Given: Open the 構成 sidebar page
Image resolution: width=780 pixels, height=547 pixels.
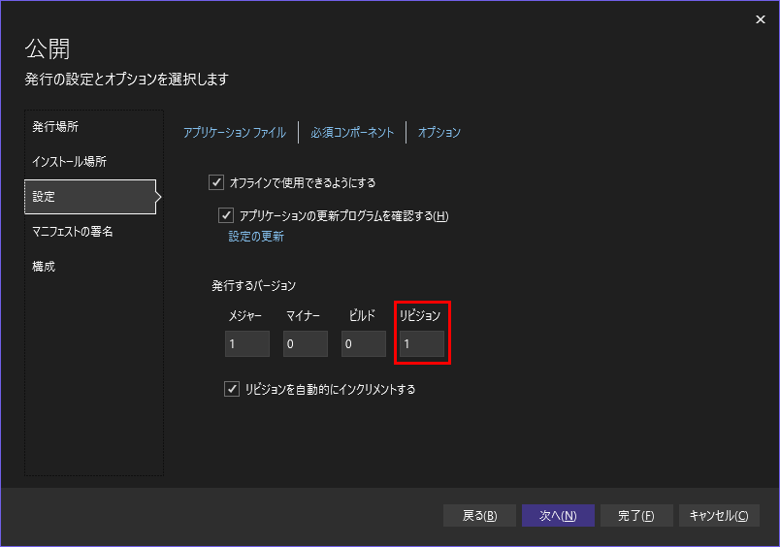Looking at the screenshot, I should tap(45, 267).
